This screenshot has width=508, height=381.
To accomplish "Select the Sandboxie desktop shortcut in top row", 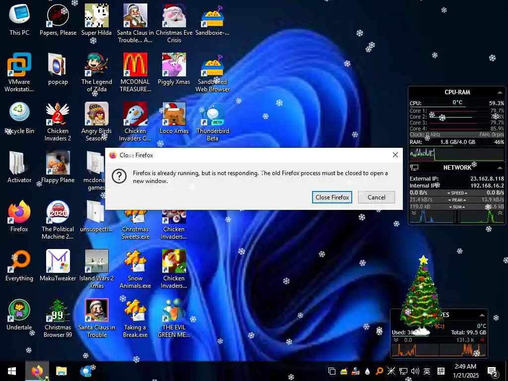I will (x=212, y=19).
